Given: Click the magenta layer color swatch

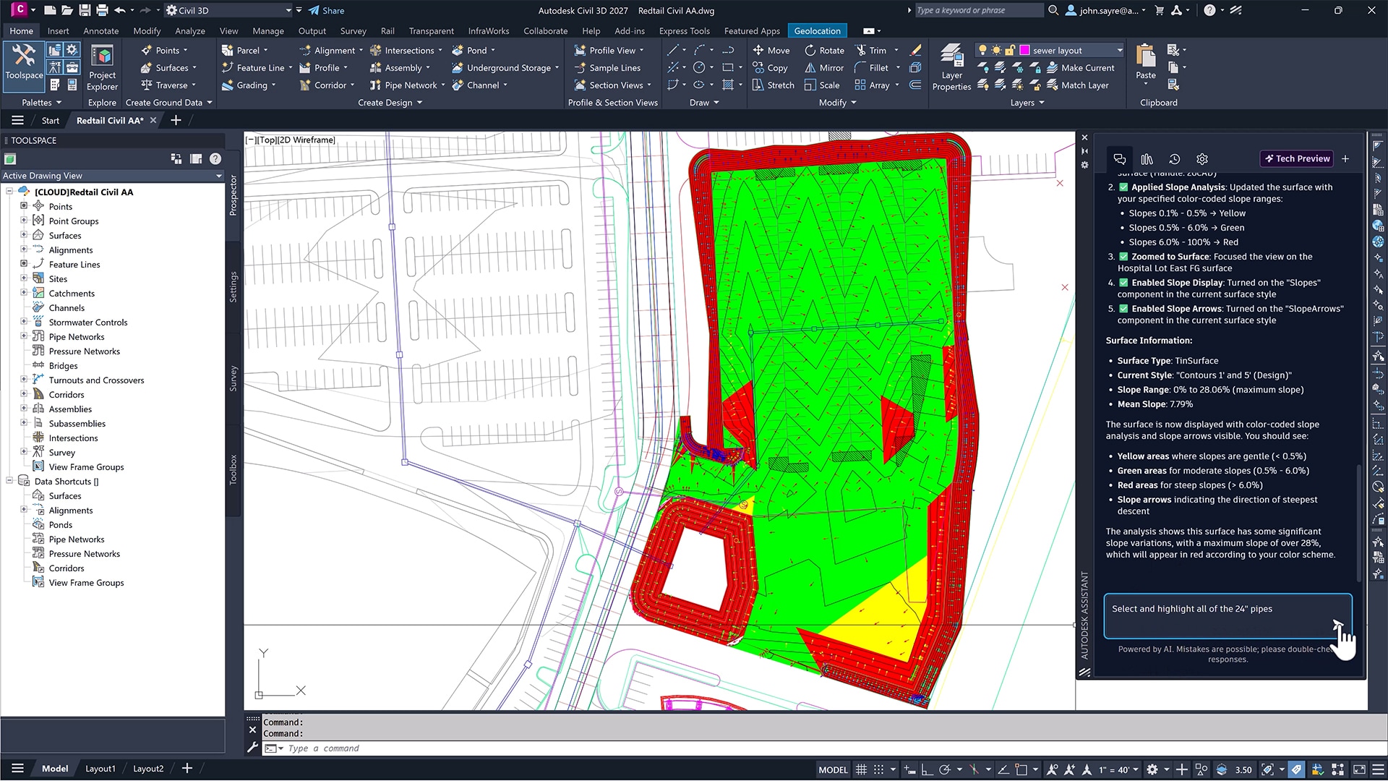Looking at the screenshot, I should pyautogui.click(x=1024, y=50).
